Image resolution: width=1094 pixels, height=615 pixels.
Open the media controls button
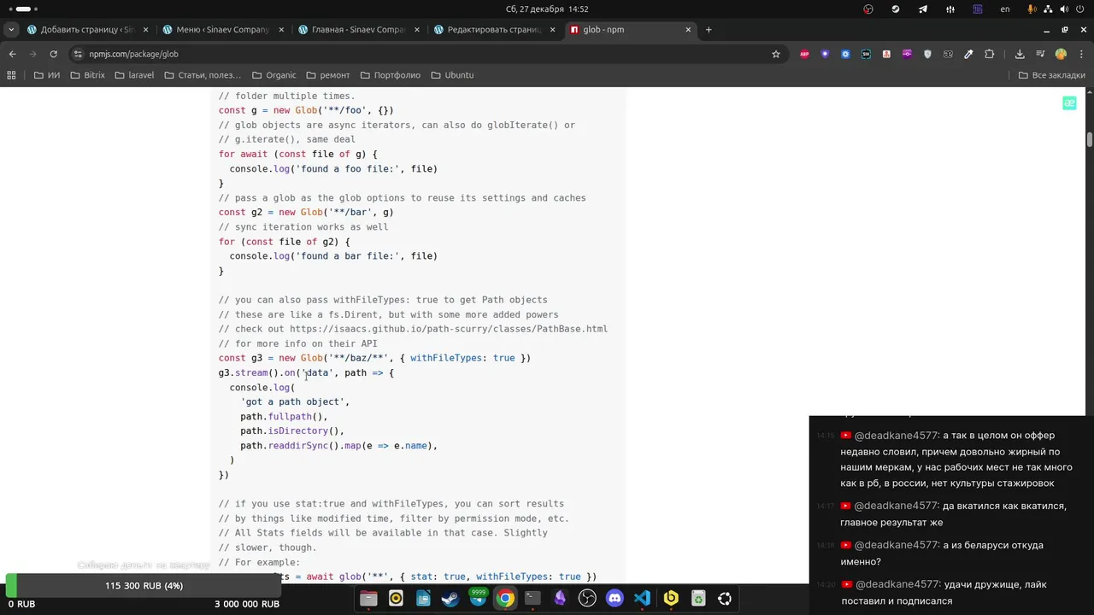pyautogui.click(x=1040, y=54)
